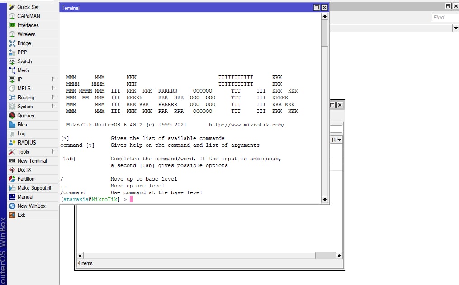Click the Exit door icon
This screenshot has height=285, width=459.
[x=12, y=215]
